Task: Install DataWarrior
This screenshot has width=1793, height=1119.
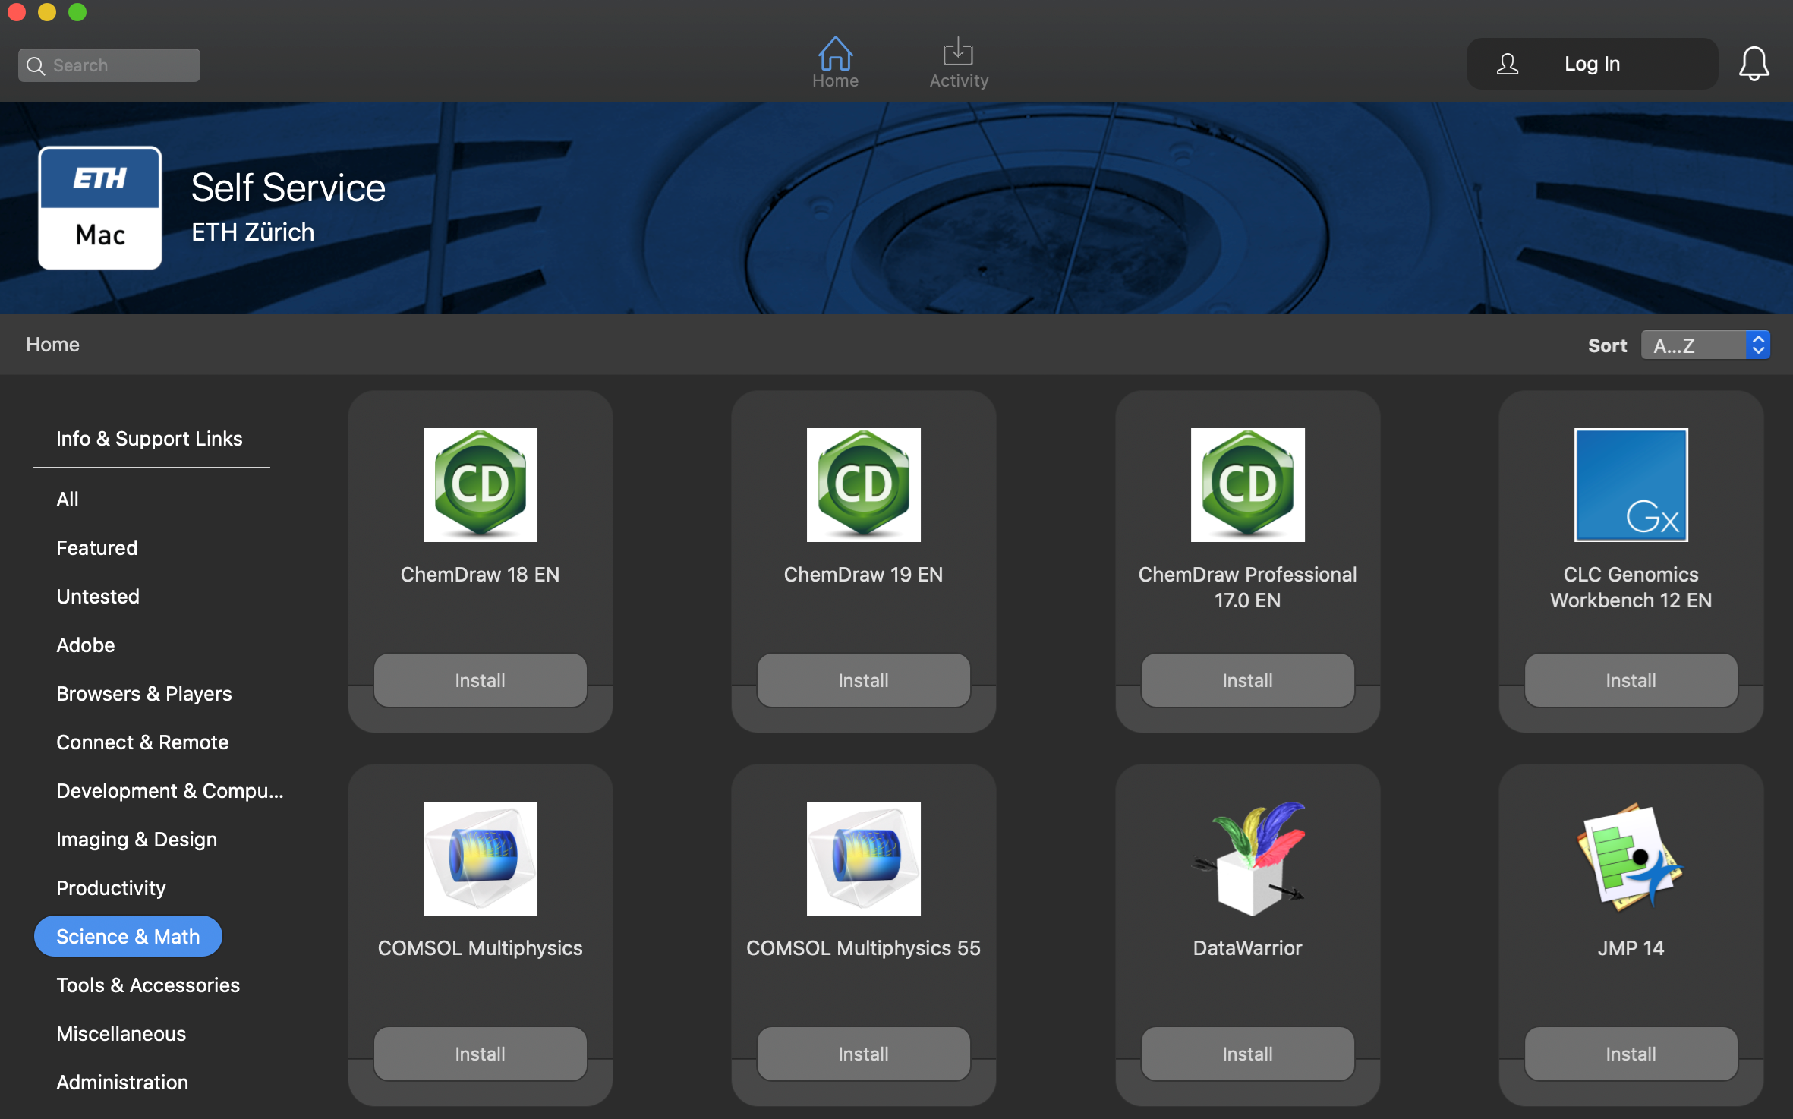Action: pyautogui.click(x=1248, y=1054)
